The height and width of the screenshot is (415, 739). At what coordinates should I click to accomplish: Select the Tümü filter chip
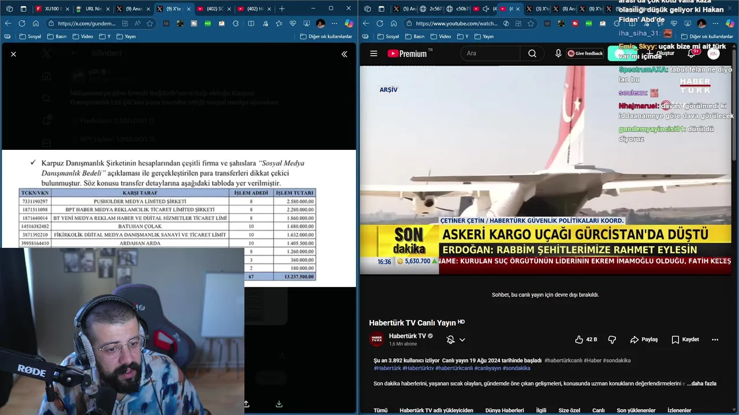click(x=380, y=410)
